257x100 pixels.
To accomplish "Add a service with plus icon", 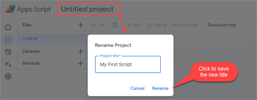I will pos(80,63).
